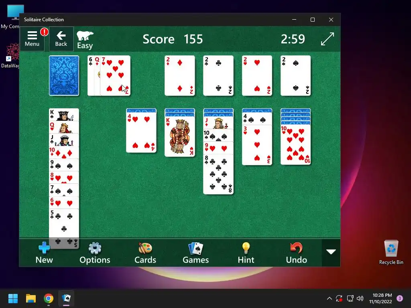Request a Hint with the lightbulb
The width and height of the screenshot is (411, 308).
246,253
